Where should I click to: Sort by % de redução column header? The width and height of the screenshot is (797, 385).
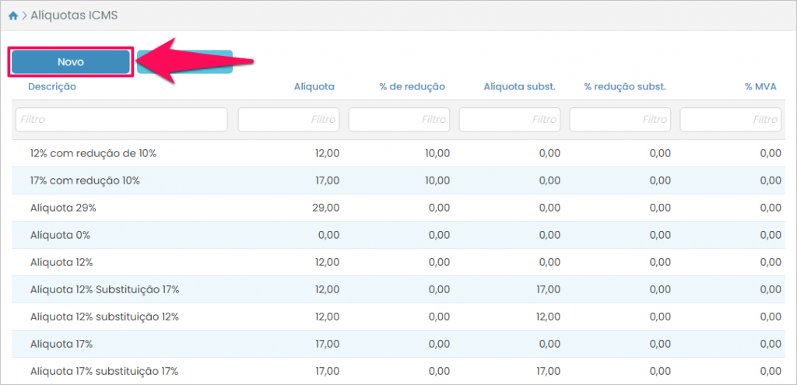(x=412, y=87)
